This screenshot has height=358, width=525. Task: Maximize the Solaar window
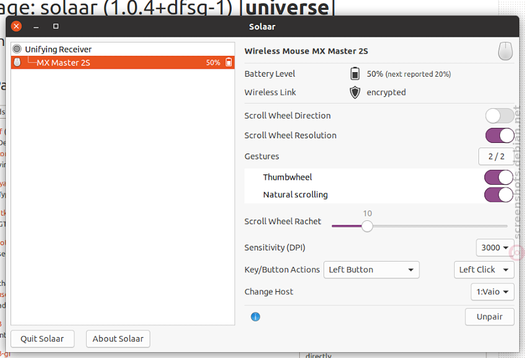click(56, 26)
